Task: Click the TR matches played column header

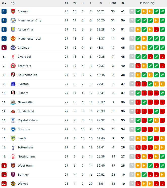Action: pyautogui.click(x=66, y=3)
